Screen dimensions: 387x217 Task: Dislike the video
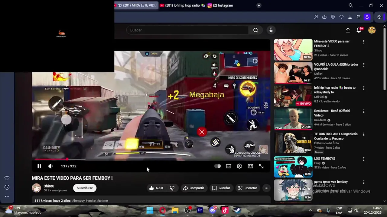[172, 188]
